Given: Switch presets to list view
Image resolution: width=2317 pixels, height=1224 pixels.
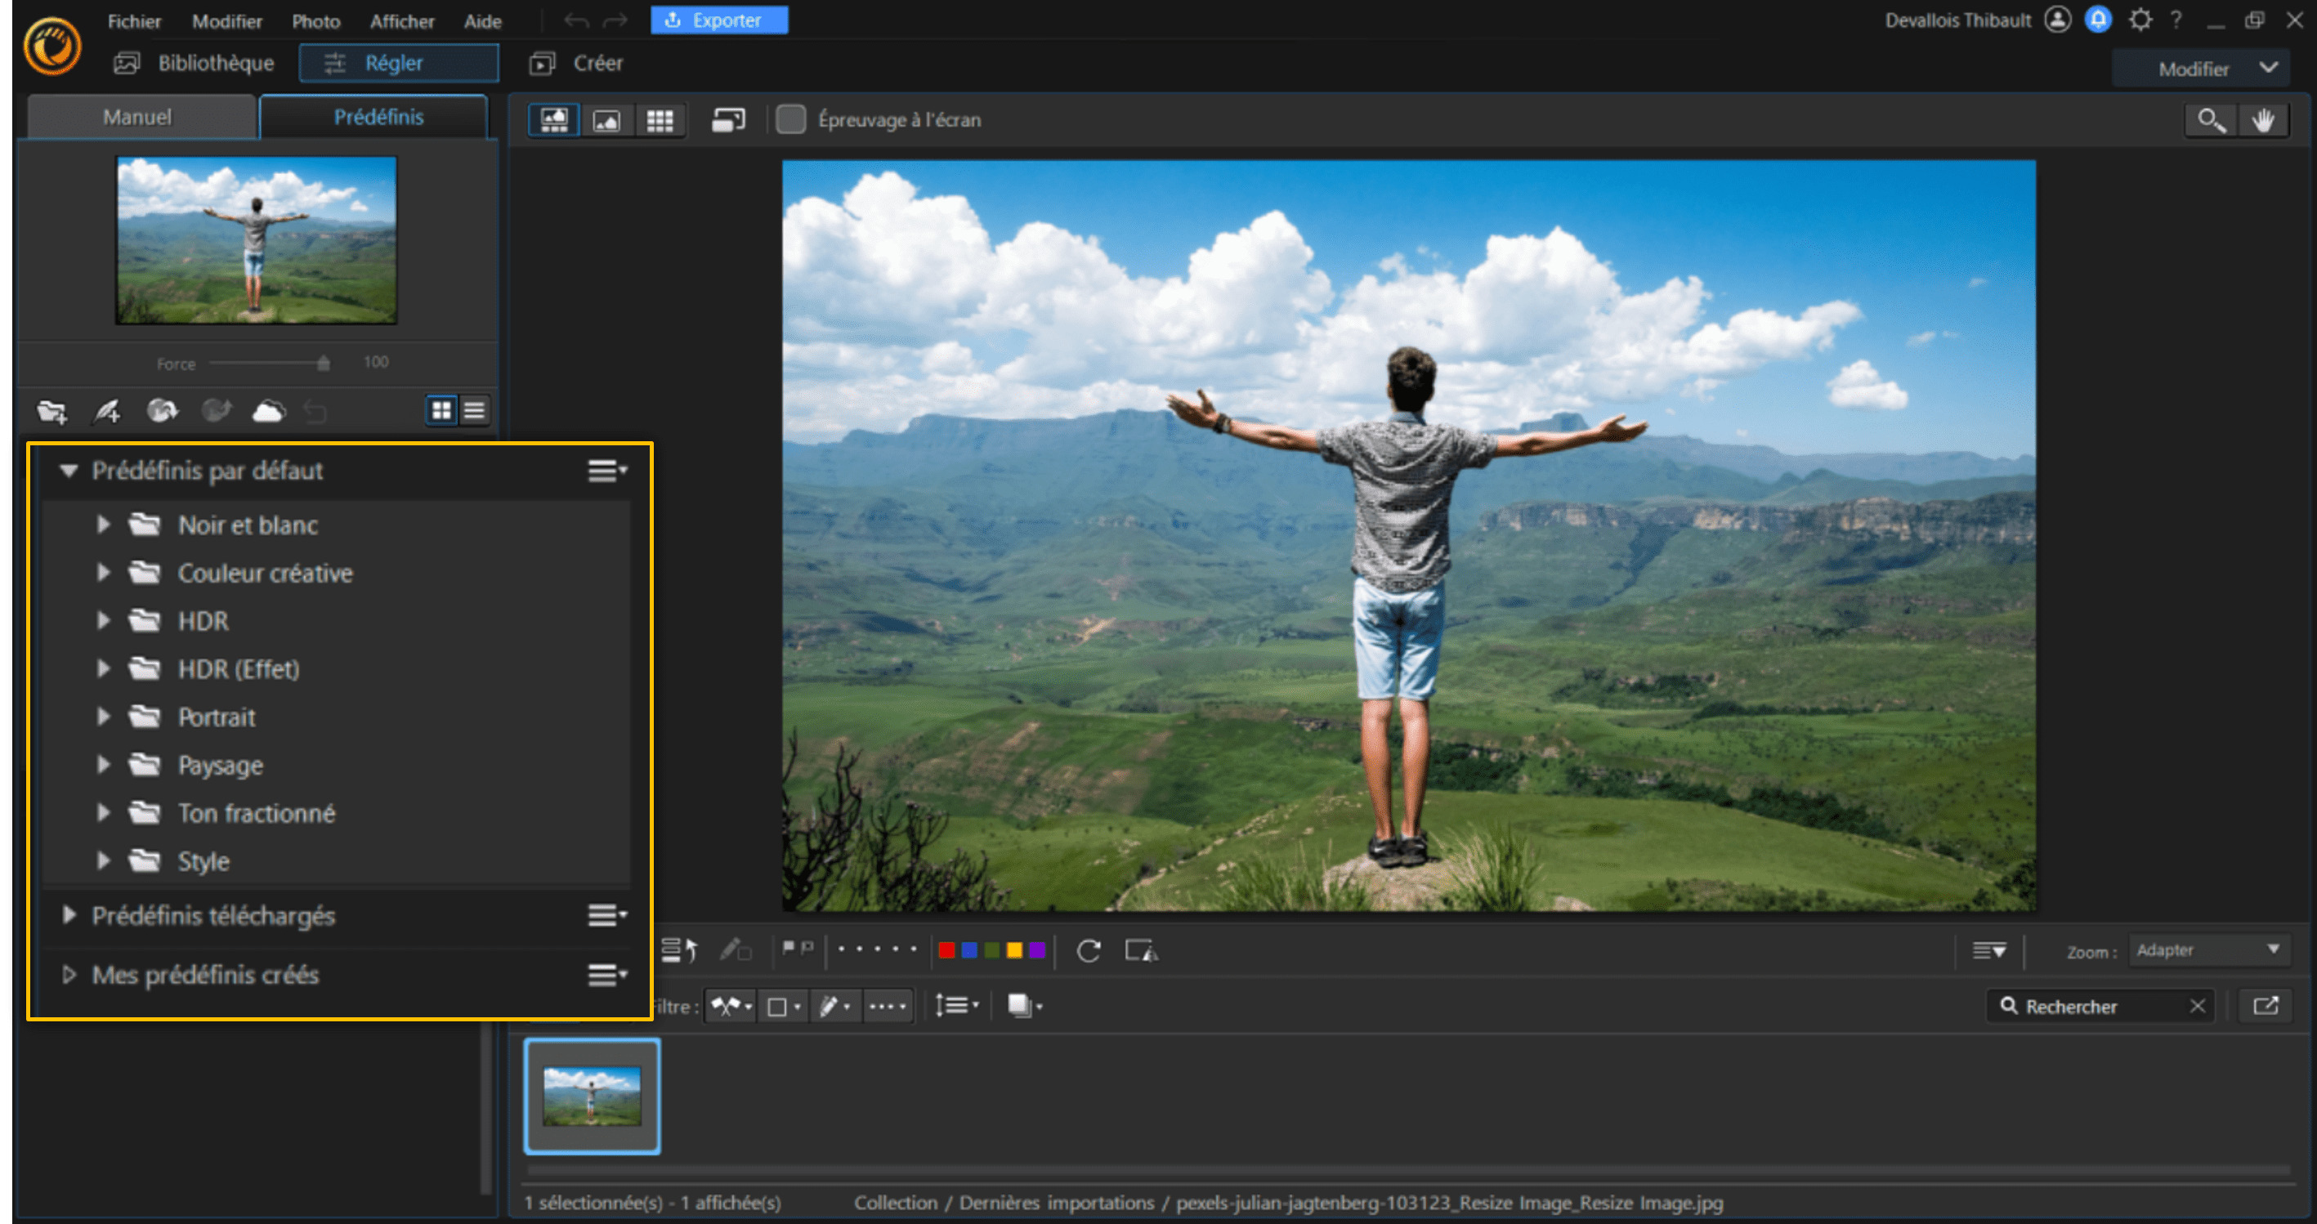Looking at the screenshot, I should click(475, 411).
